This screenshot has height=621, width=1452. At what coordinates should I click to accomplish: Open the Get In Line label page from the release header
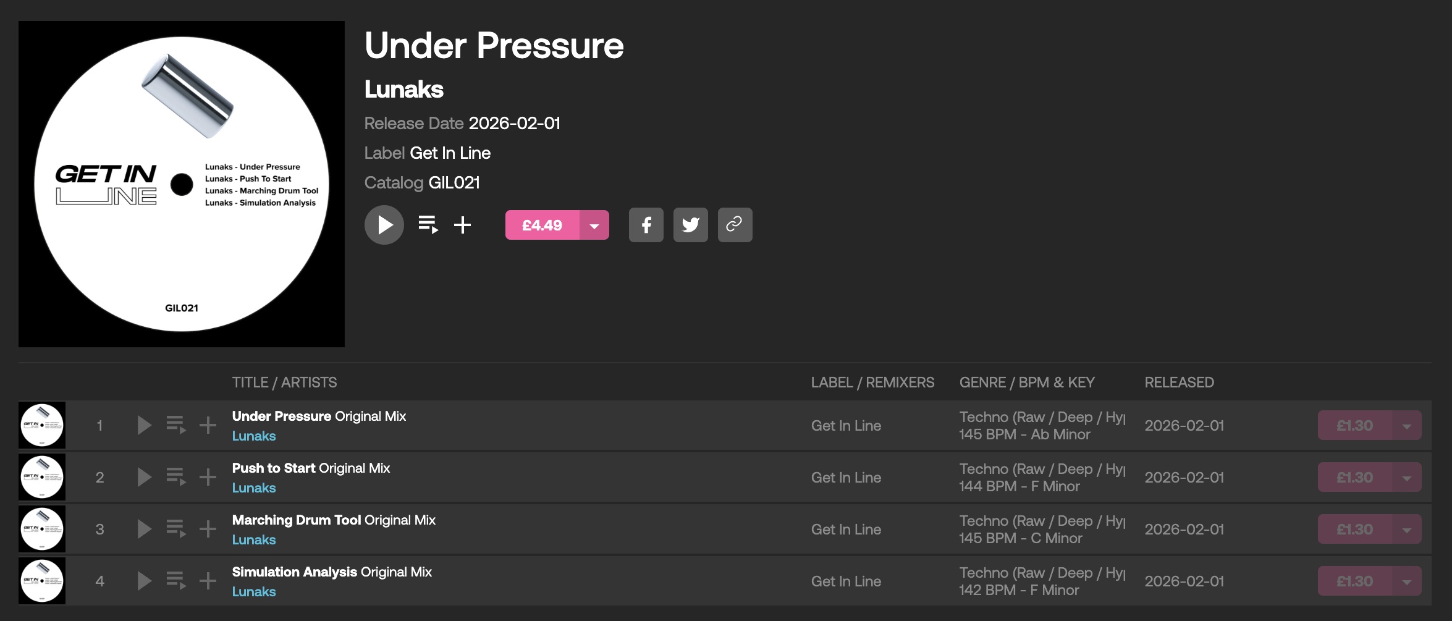(x=450, y=153)
